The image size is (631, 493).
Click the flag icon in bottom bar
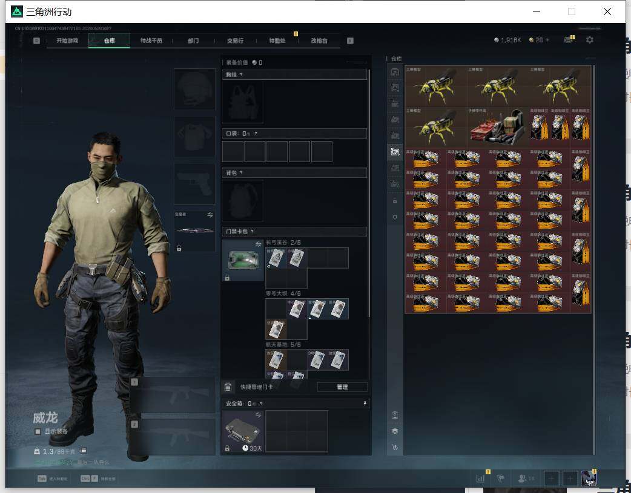(501, 478)
